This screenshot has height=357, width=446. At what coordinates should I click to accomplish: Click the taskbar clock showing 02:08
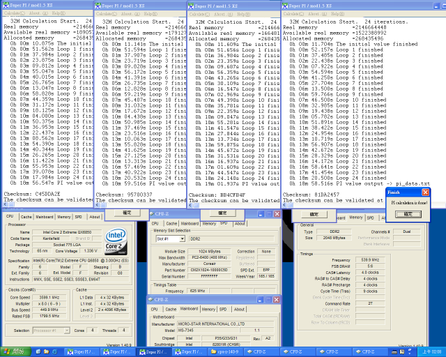point(431,352)
